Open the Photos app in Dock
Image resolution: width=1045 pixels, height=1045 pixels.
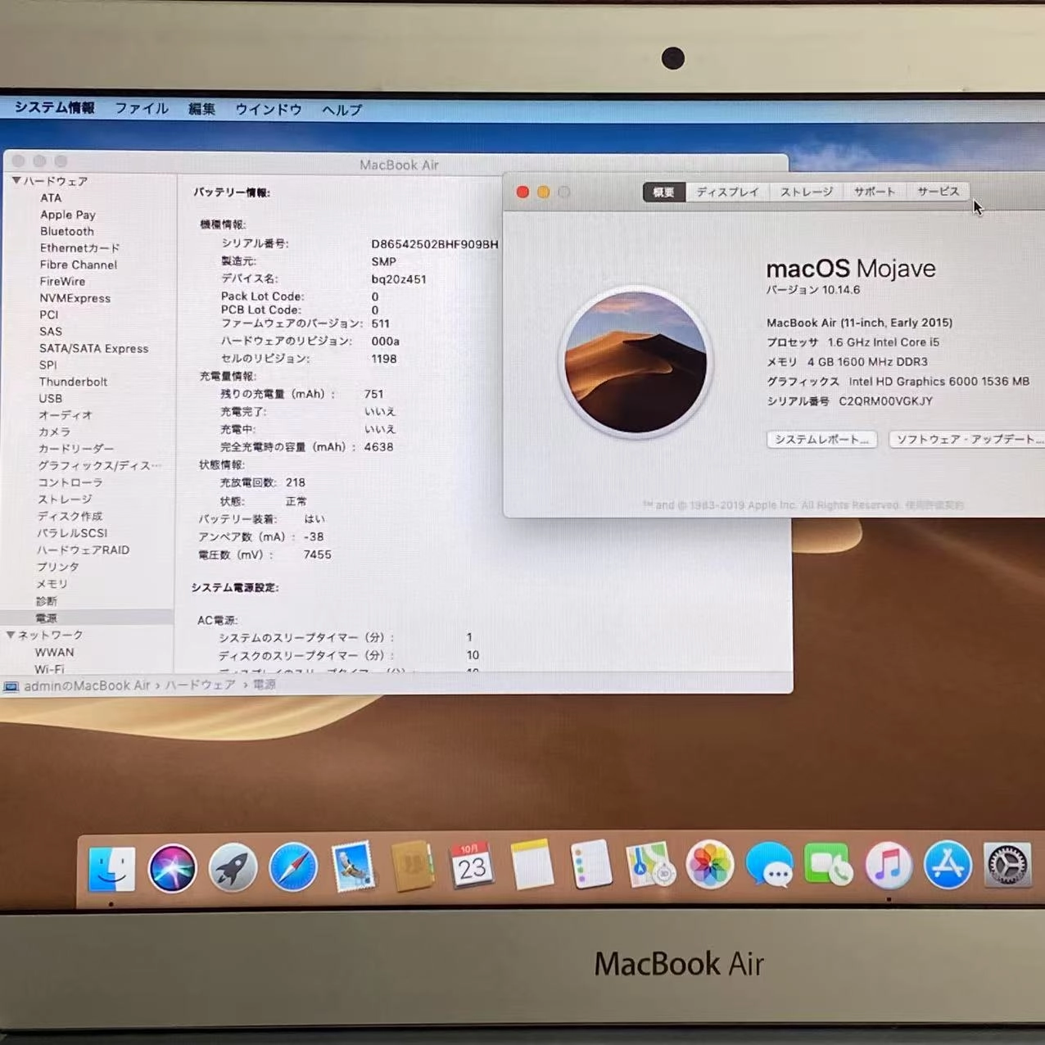tap(709, 866)
